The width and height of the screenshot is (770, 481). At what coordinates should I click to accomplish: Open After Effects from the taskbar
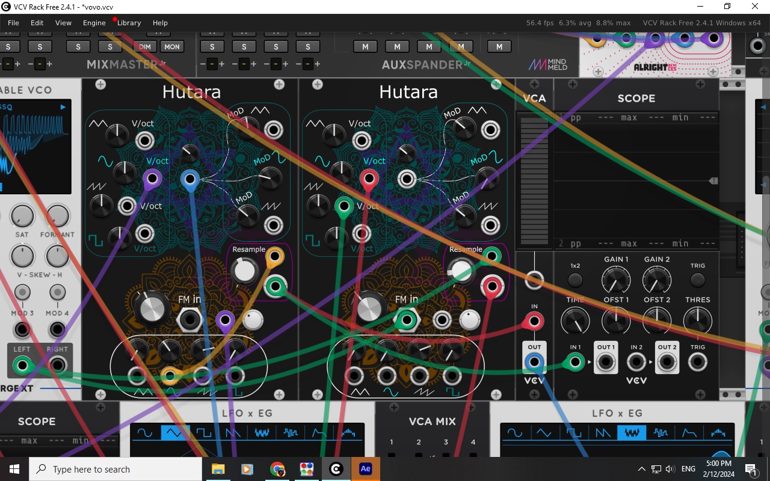coord(365,469)
